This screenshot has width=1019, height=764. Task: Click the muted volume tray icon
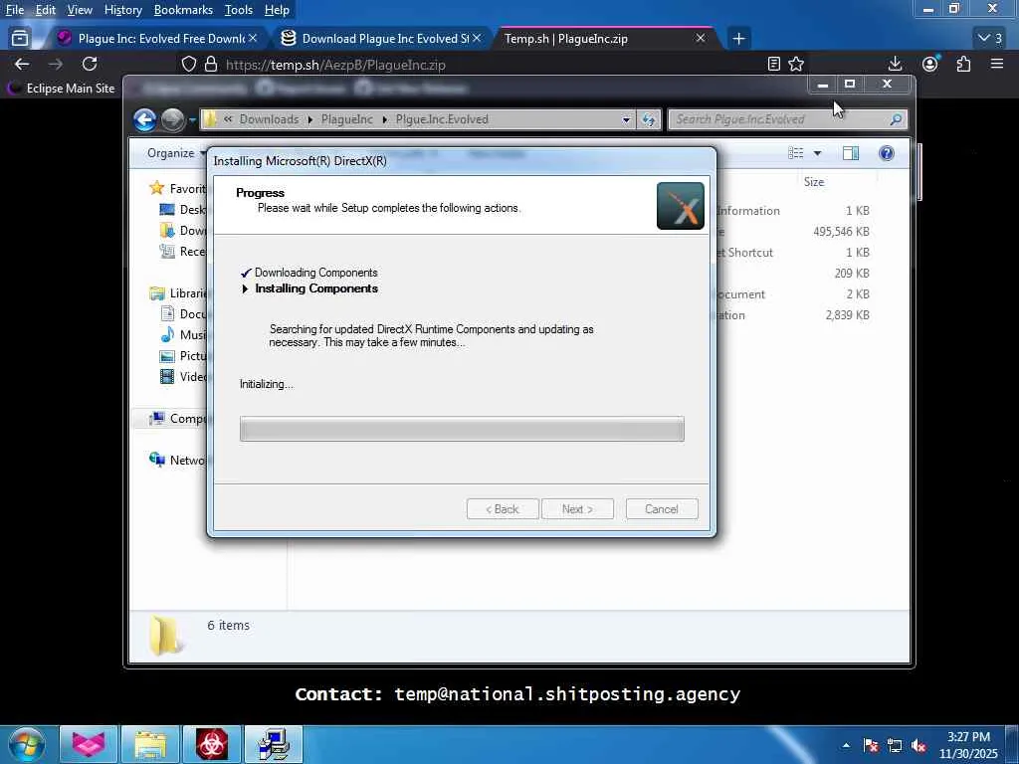tap(918, 745)
